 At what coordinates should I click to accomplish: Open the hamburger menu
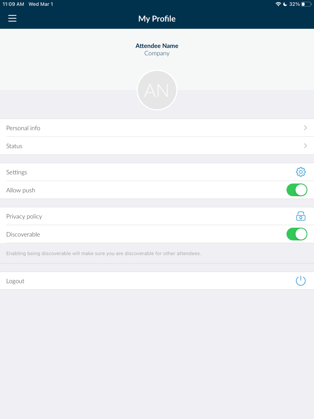tap(12, 19)
